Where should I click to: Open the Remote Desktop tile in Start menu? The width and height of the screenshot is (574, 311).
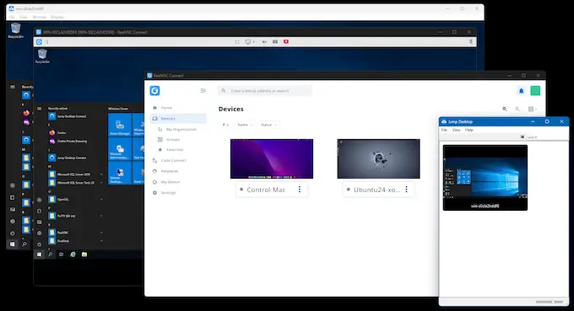click(120, 173)
